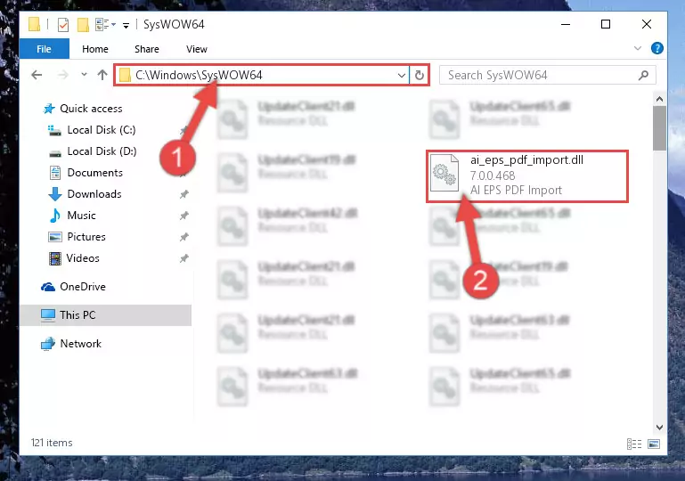Click the Back navigation arrow
Viewport: 685px width, 481px height.
[37, 75]
